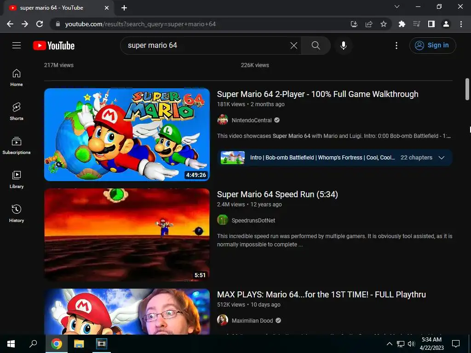Open Shorts in the sidebar
This screenshot has width=471, height=353.
17,112
